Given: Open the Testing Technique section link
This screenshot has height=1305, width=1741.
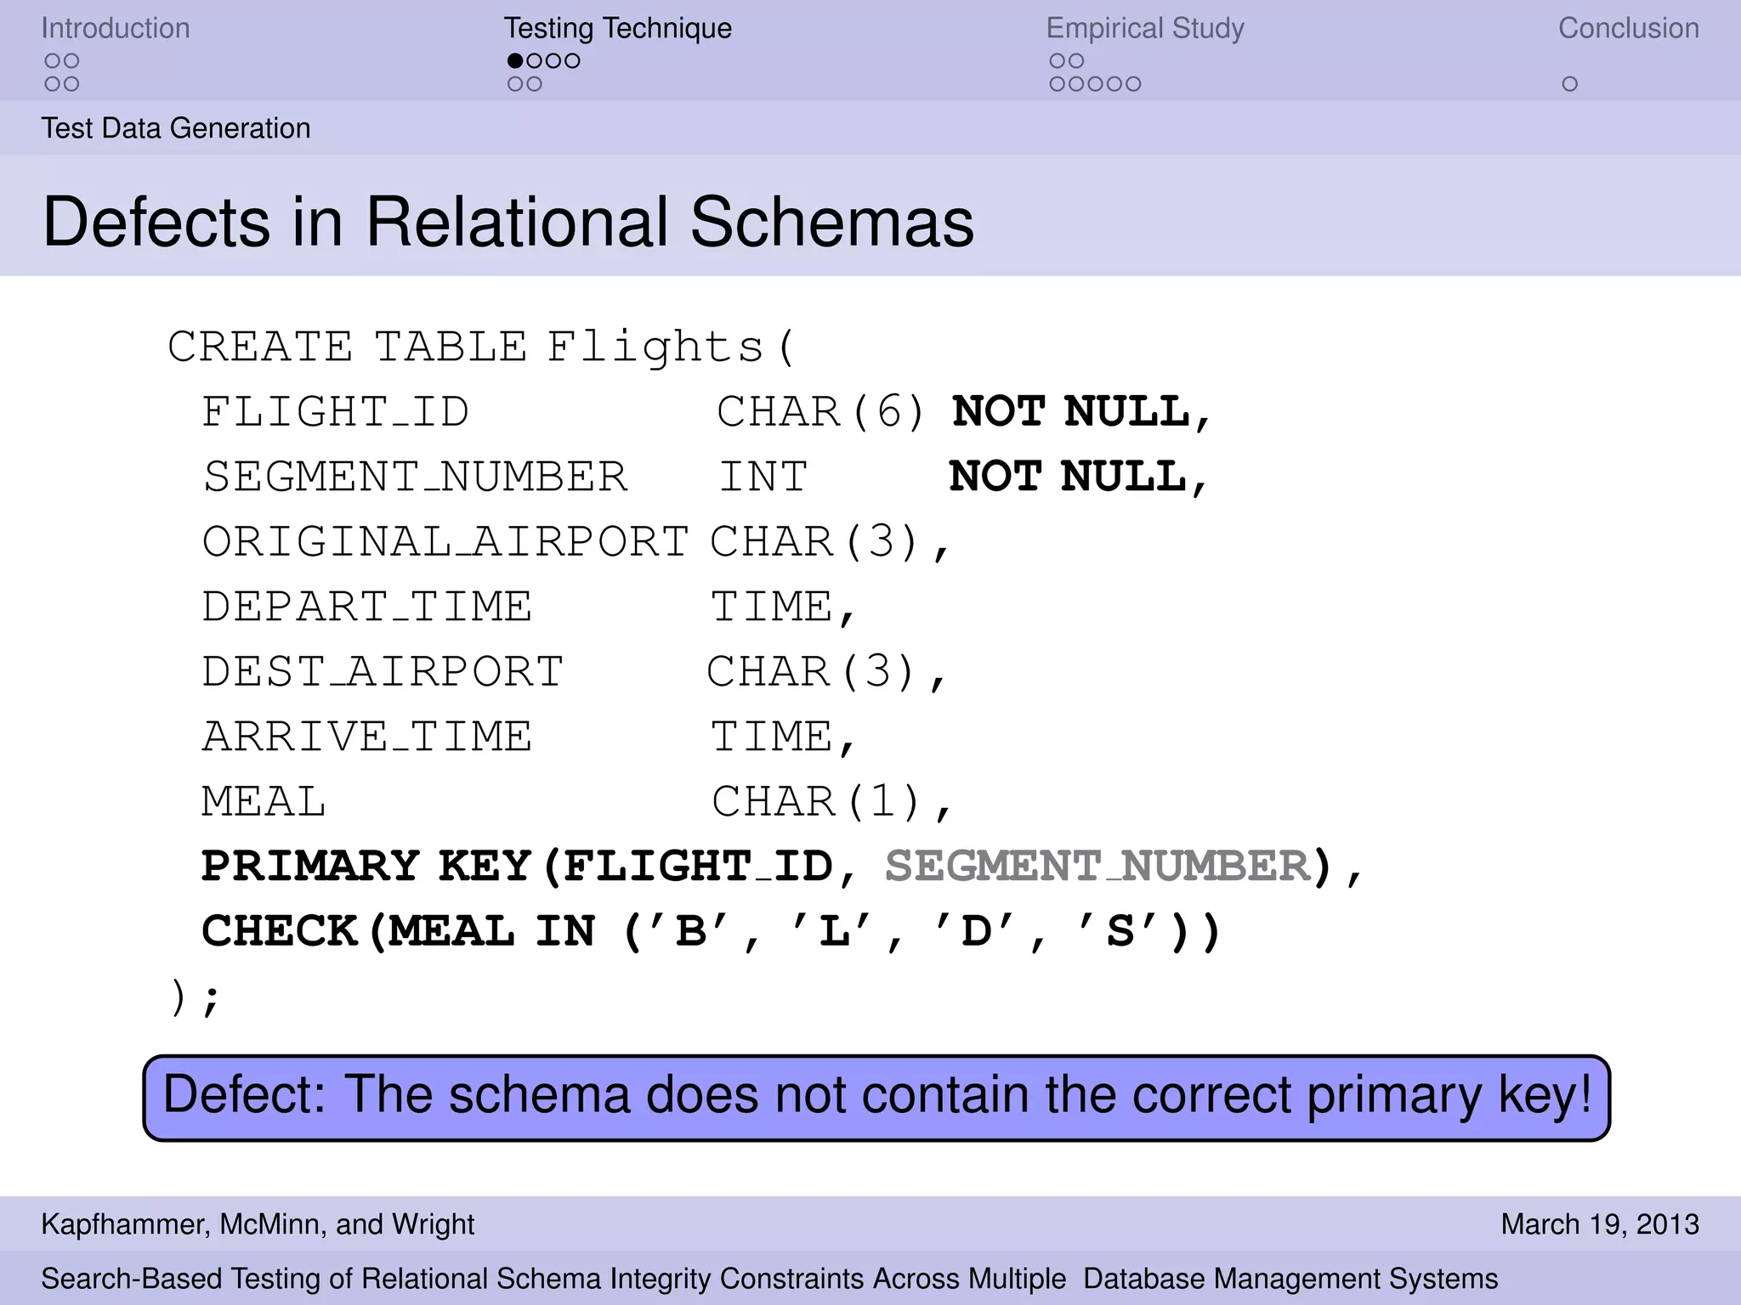Looking at the screenshot, I should pos(617,28).
